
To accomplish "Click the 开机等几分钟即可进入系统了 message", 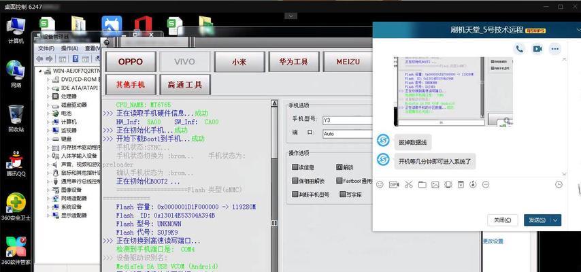I will (x=435, y=162).
